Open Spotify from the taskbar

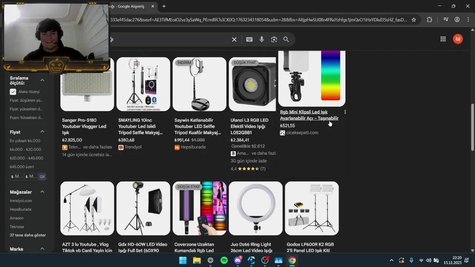coord(224,260)
